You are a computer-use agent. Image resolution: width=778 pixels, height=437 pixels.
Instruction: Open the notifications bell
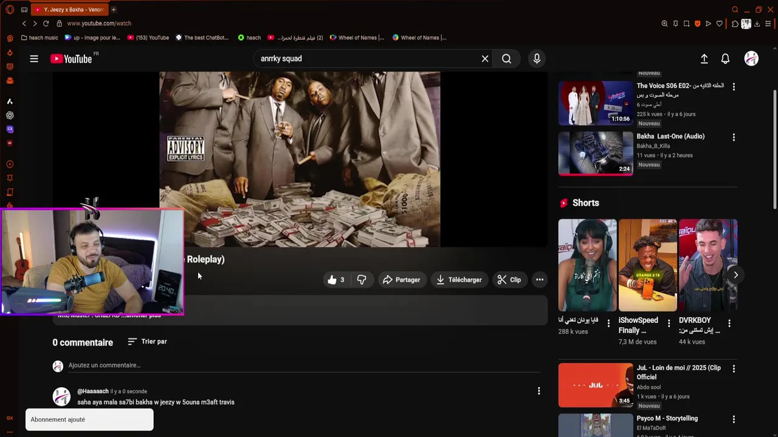pyautogui.click(x=725, y=59)
